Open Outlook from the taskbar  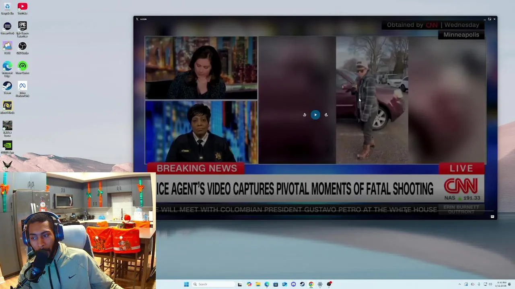[x=284, y=284]
